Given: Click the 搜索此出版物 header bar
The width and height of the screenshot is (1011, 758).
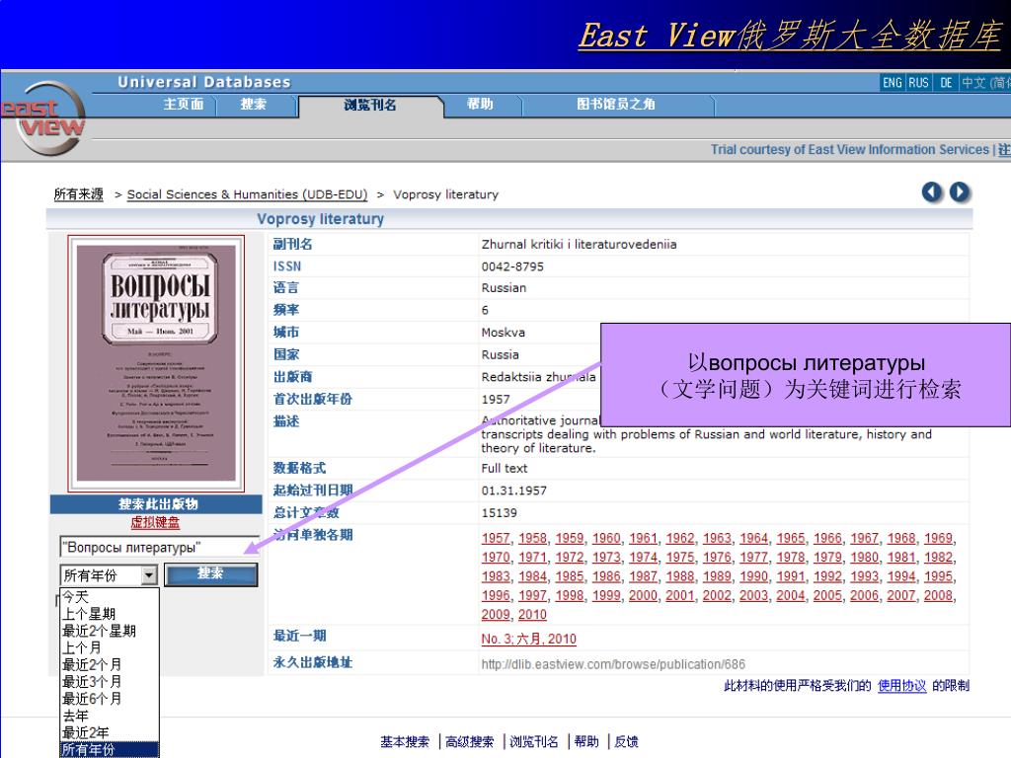Looking at the screenshot, I should tap(156, 504).
